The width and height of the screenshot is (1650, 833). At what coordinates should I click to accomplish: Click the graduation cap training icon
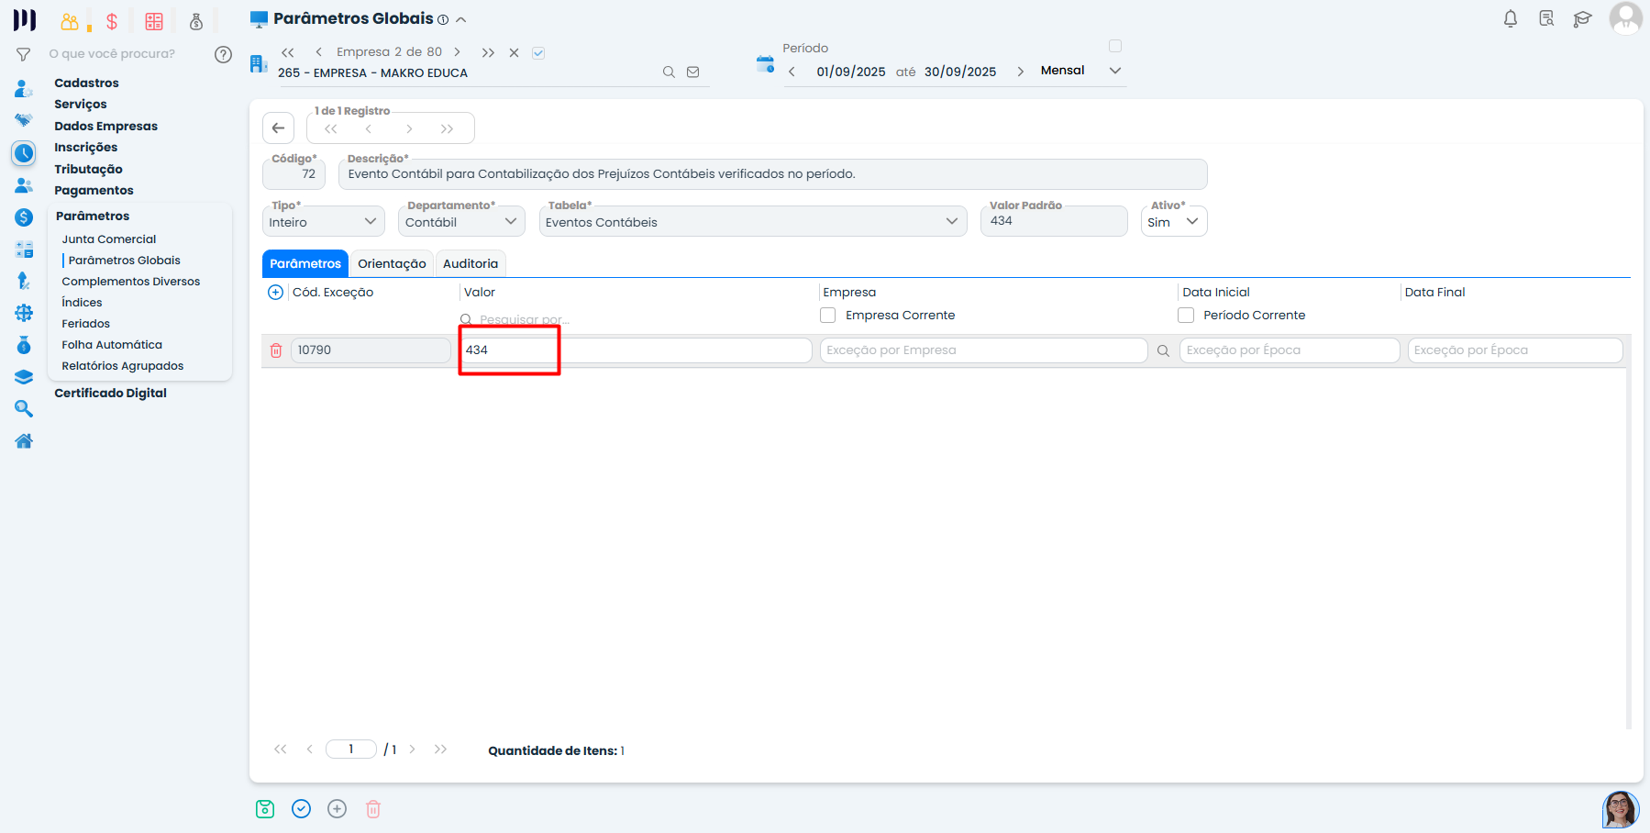click(1583, 18)
